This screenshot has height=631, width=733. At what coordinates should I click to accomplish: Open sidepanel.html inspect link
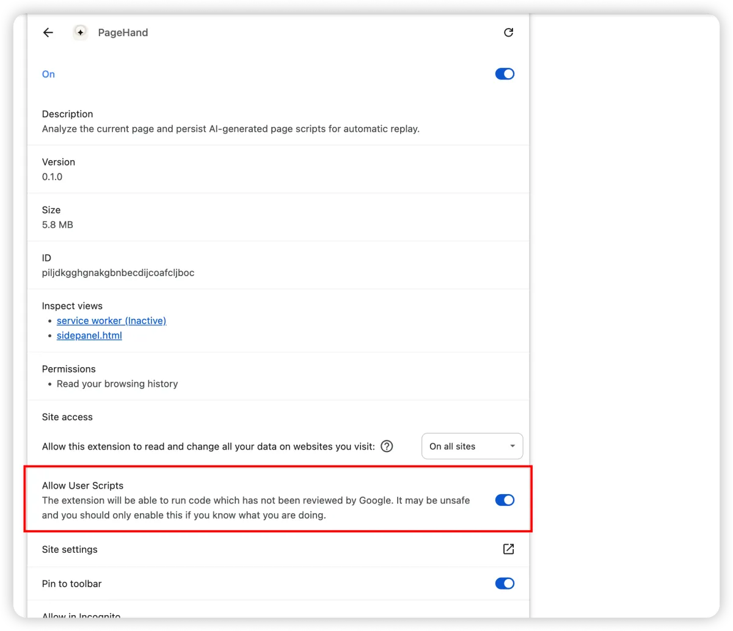pos(89,335)
